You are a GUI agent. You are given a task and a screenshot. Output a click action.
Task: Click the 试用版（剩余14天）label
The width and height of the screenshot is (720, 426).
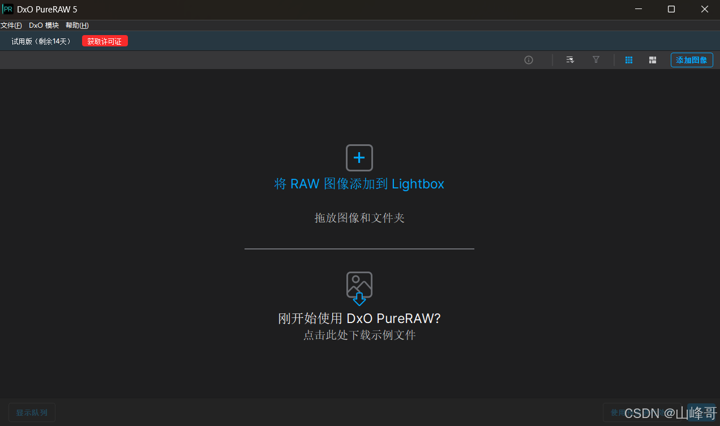point(42,41)
